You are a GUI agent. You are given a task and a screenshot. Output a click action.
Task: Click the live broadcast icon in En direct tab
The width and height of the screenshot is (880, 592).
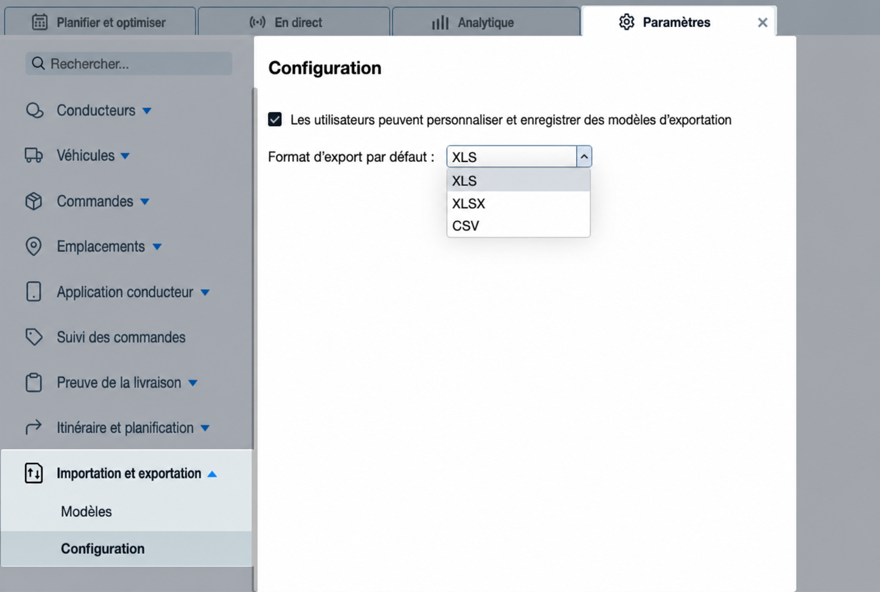[x=258, y=22]
